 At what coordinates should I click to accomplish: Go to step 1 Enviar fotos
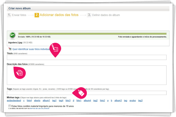(17, 15)
